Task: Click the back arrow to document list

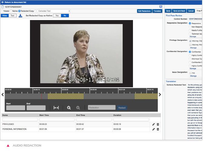Action: [x=2, y=2]
